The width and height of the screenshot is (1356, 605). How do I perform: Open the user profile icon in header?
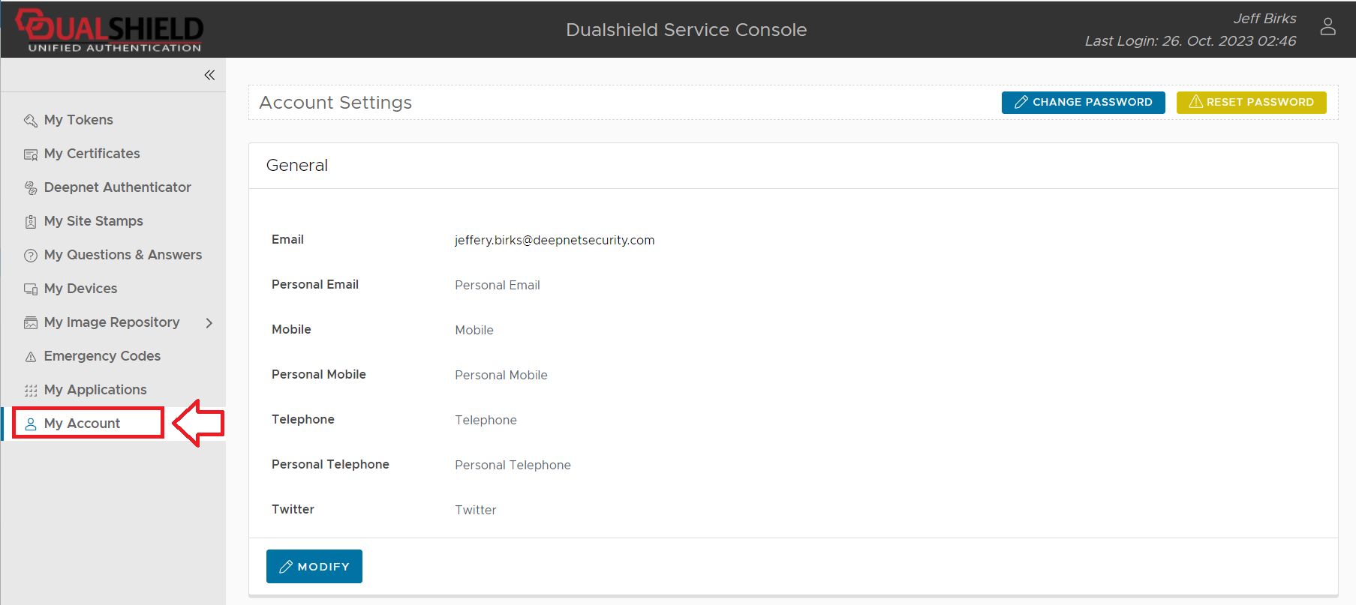(1327, 27)
